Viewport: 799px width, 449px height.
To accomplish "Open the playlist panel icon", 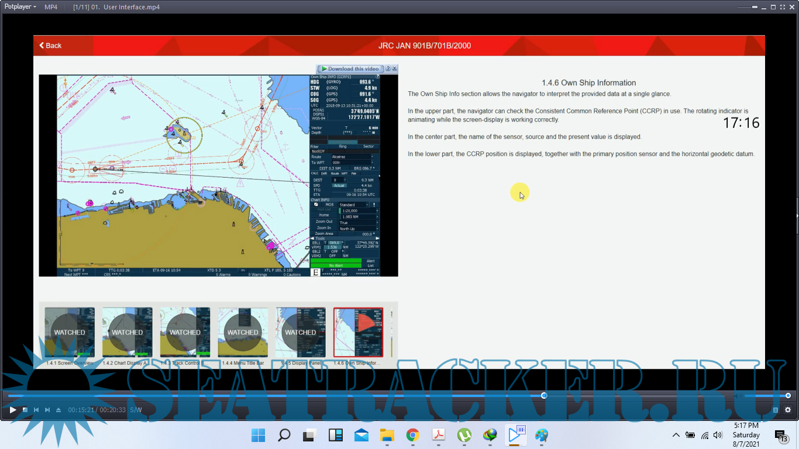I will pyautogui.click(x=776, y=410).
